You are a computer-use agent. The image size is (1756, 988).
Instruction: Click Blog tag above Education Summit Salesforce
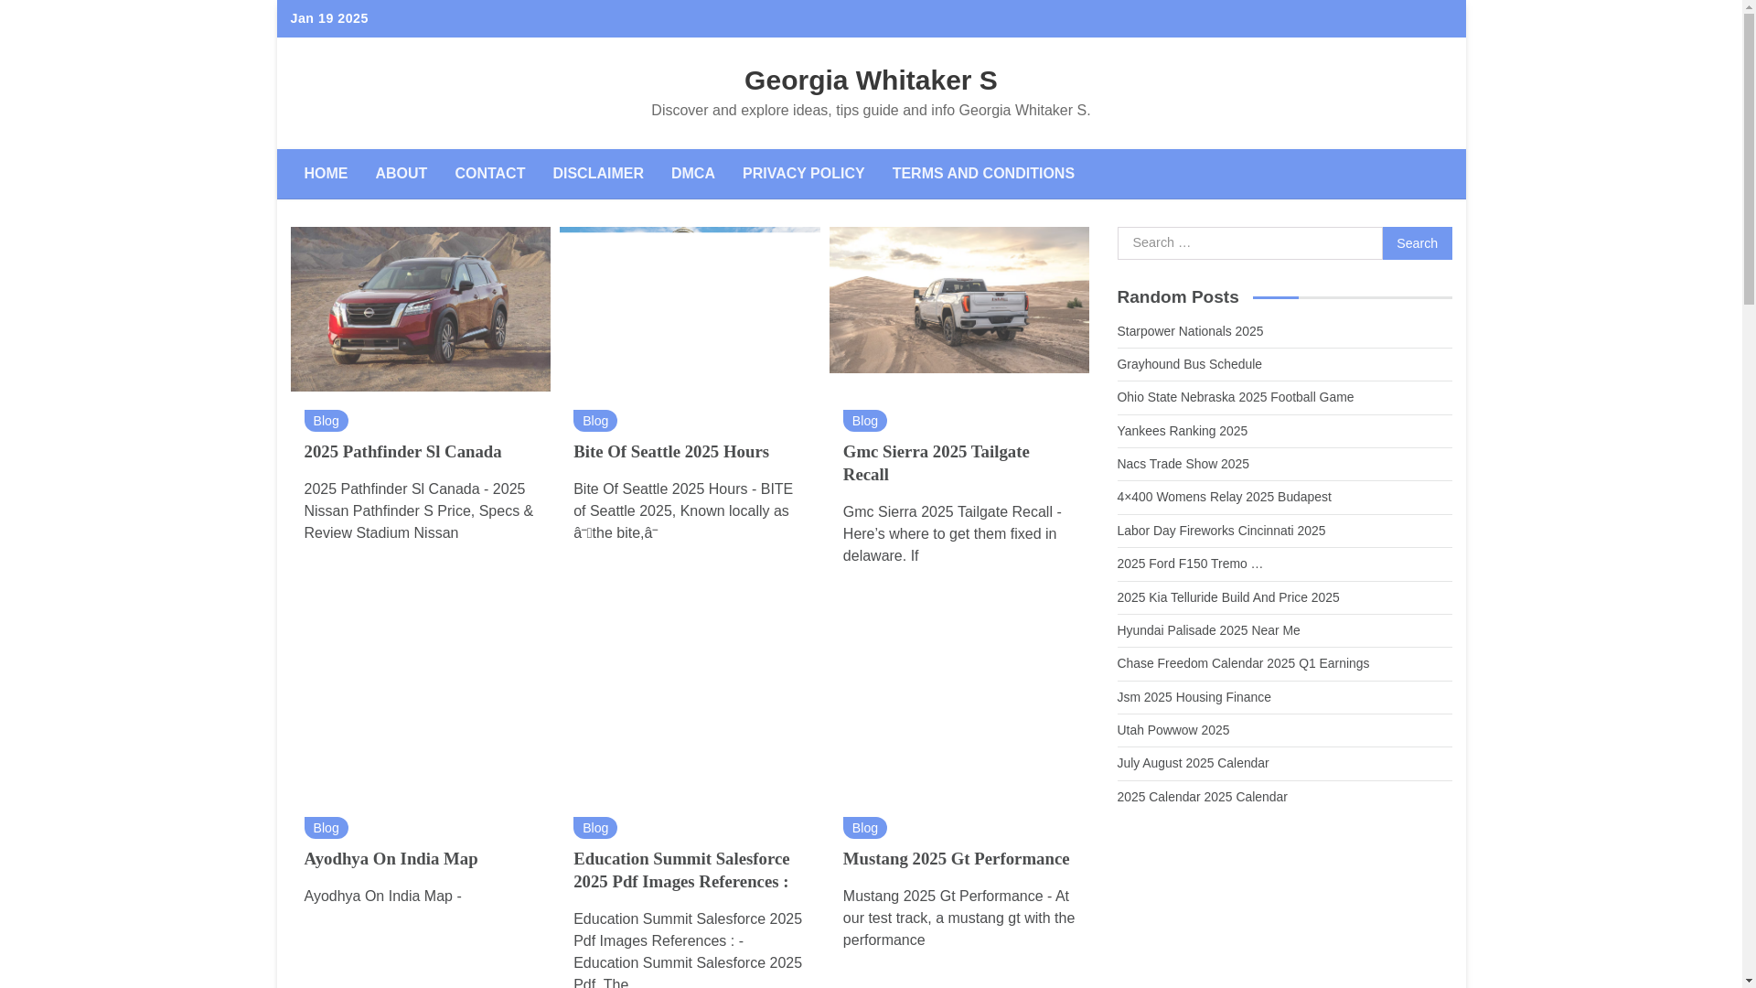(594, 828)
